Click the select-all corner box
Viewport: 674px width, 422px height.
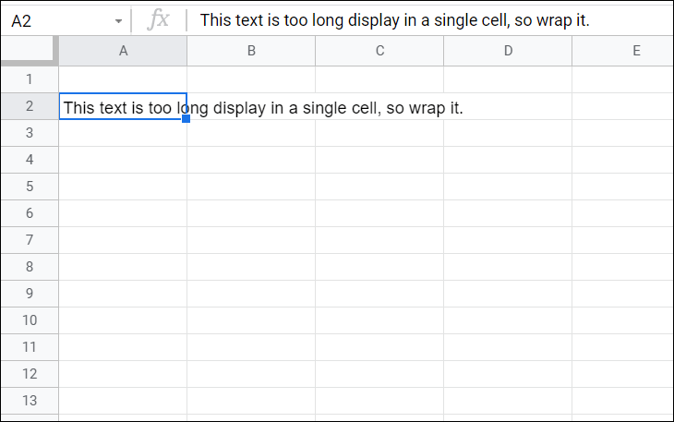click(29, 51)
